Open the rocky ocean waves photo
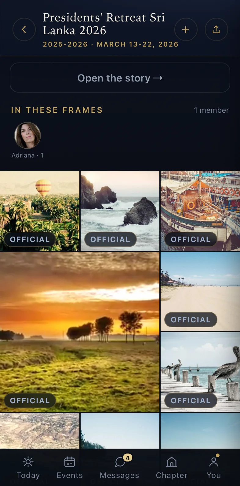The height and width of the screenshot is (486, 240). pos(120,211)
